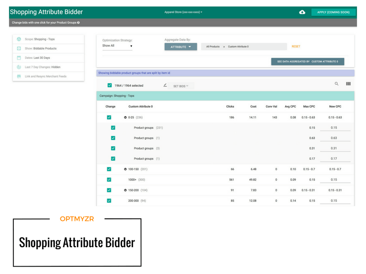Collapse the 0-25 attribute group
Screen dimensions: 366x274
(125, 117)
